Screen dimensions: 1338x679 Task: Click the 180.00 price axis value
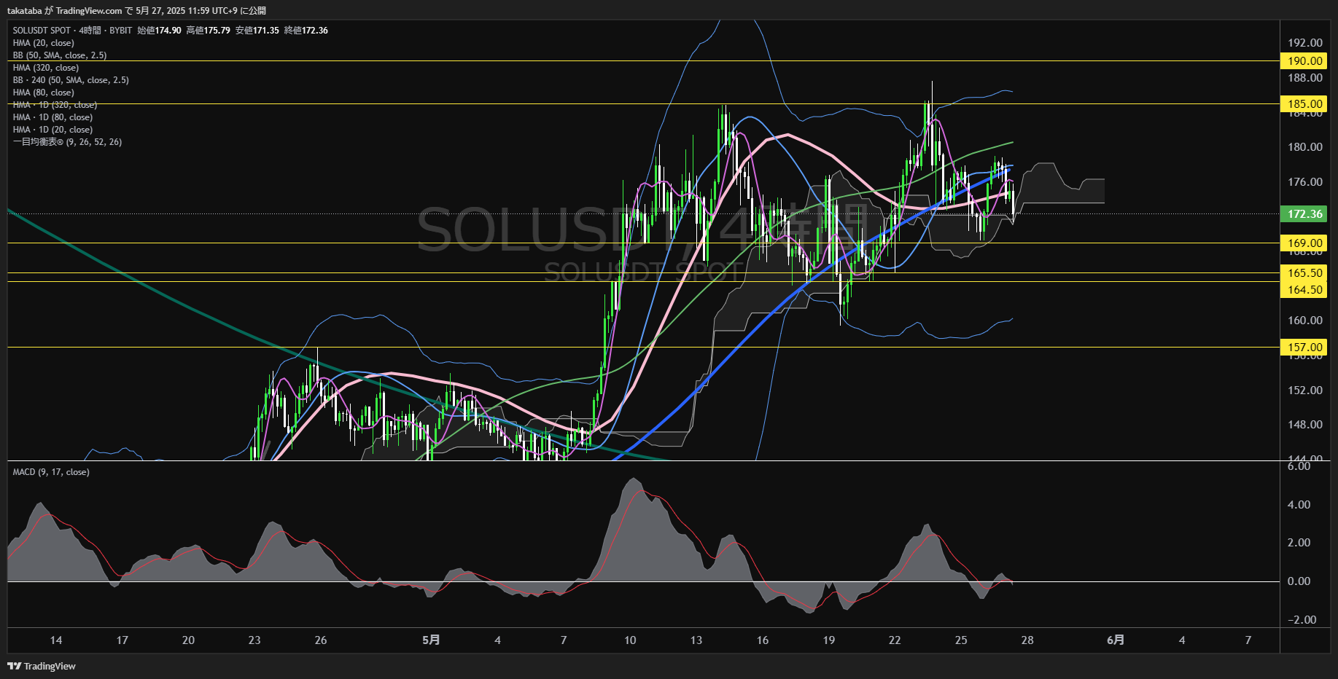(x=1304, y=147)
